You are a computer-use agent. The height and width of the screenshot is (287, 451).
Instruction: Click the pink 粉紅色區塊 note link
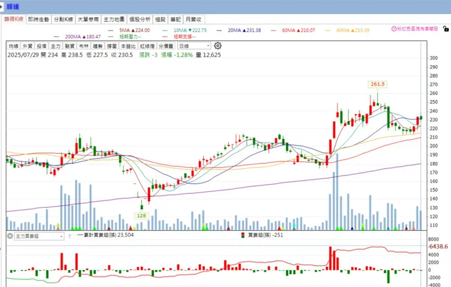point(417,29)
